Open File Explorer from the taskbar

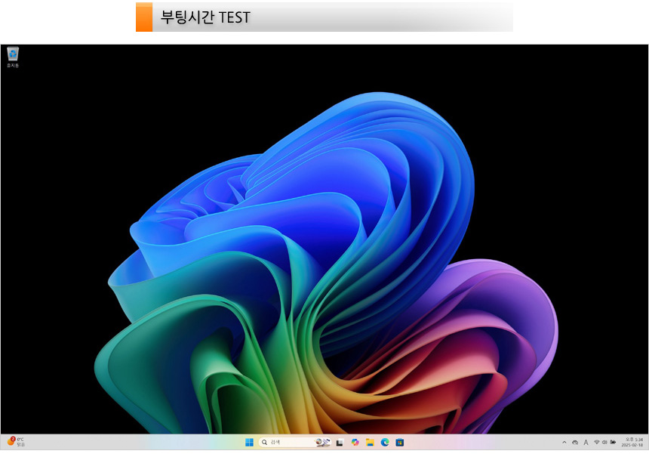coord(370,442)
